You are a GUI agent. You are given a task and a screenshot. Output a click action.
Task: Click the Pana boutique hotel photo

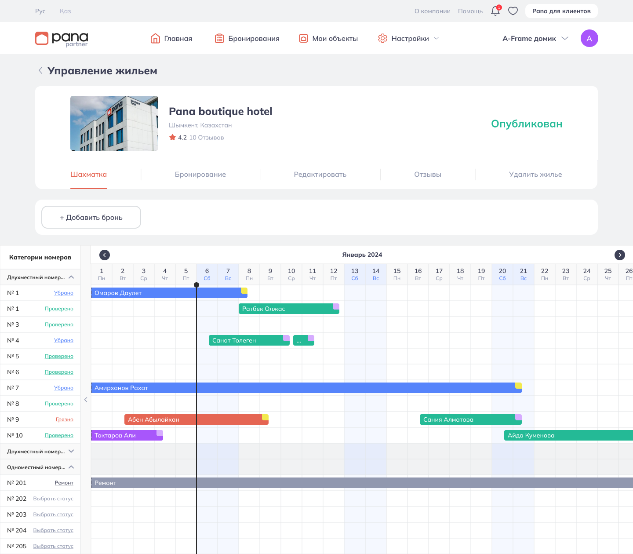coord(114,124)
